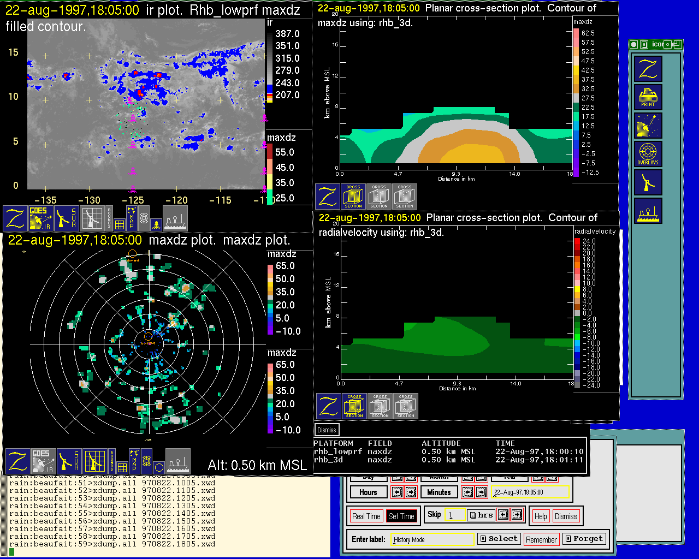Dismiss the platform field info popup
Image resolution: width=699 pixels, height=559 pixels.
[327, 430]
